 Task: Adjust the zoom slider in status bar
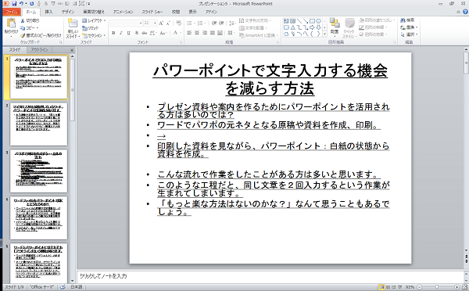tap(437, 287)
